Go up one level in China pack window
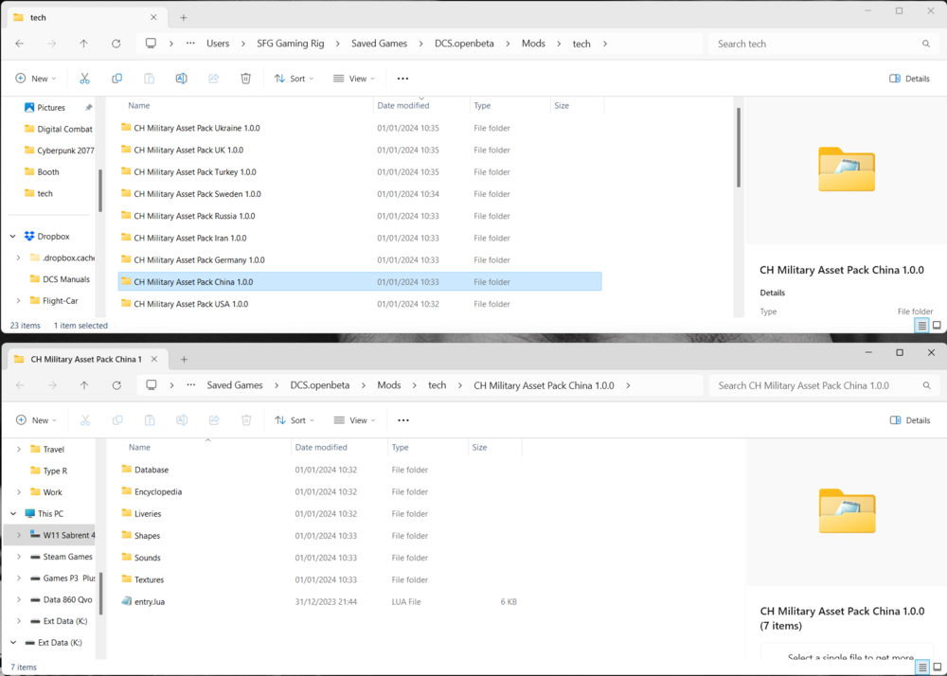The height and width of the screenshot is (676, 947). tap(84, 385)
